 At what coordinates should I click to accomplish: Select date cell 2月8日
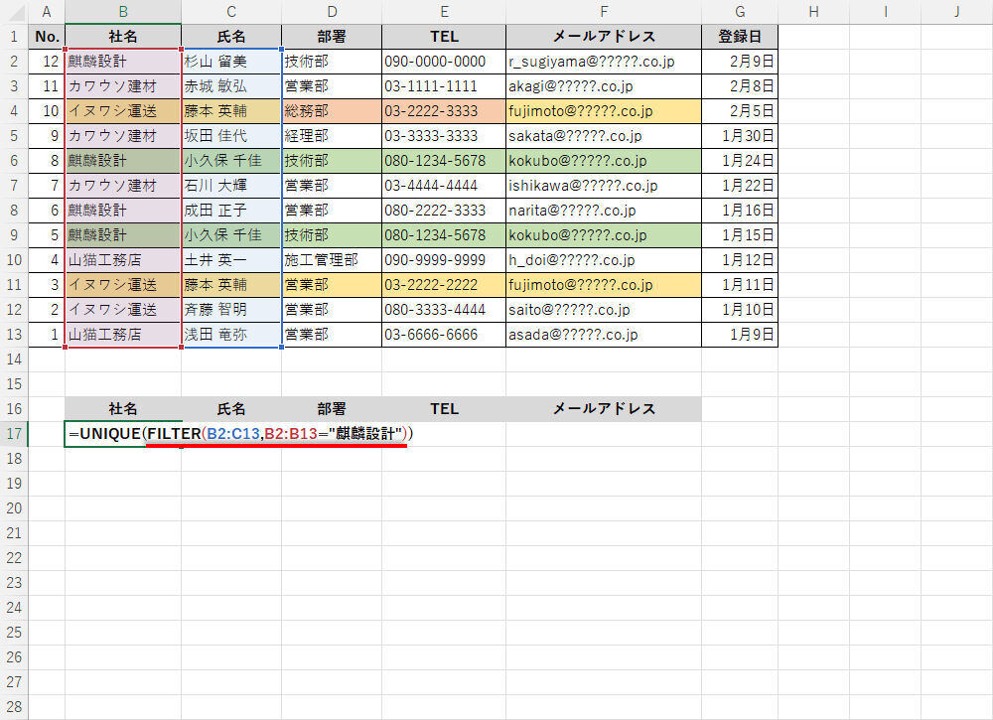[x=740, y=86]
